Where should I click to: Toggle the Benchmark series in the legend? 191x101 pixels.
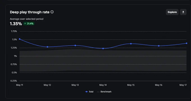pos(104,92)
